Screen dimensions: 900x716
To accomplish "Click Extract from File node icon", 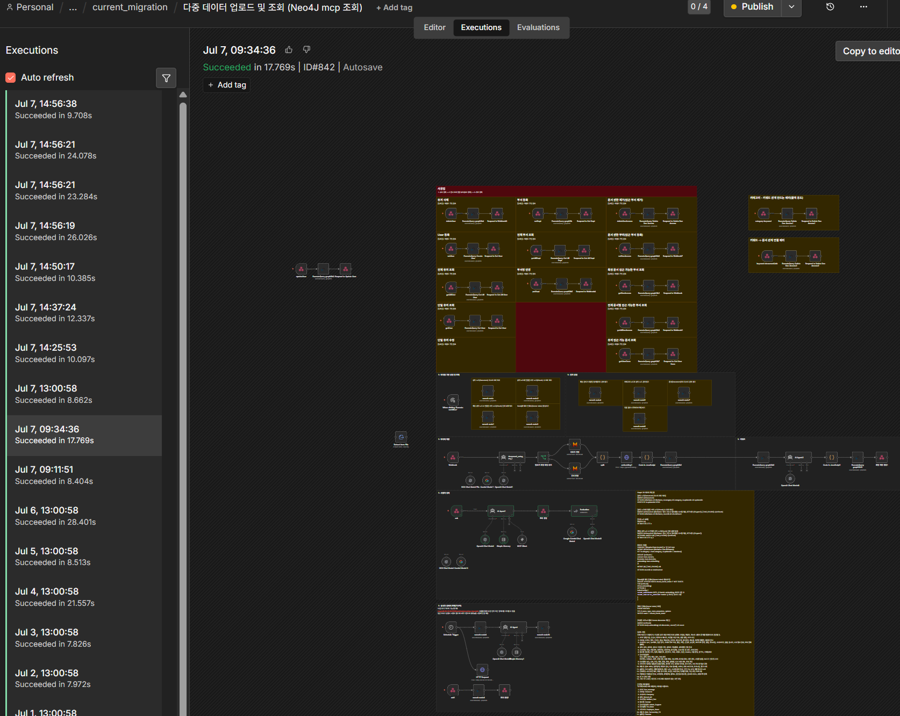I will (401, 437).
